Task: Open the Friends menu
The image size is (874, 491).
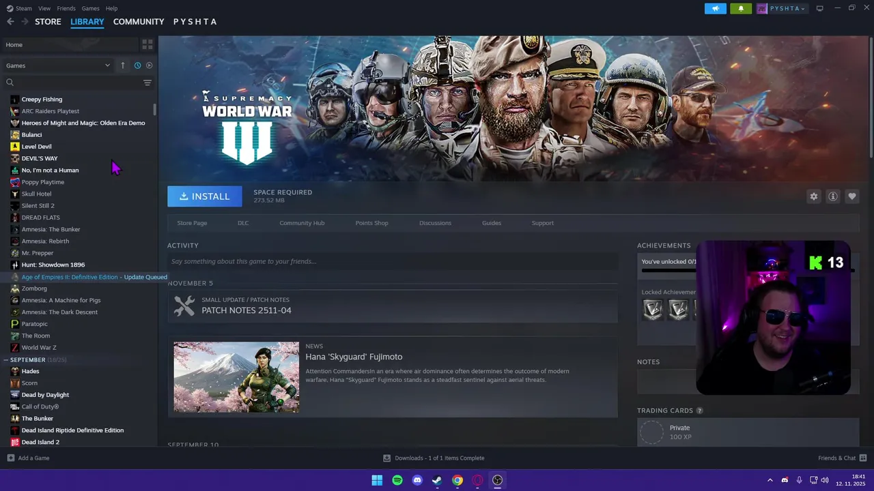Action: 66,8
